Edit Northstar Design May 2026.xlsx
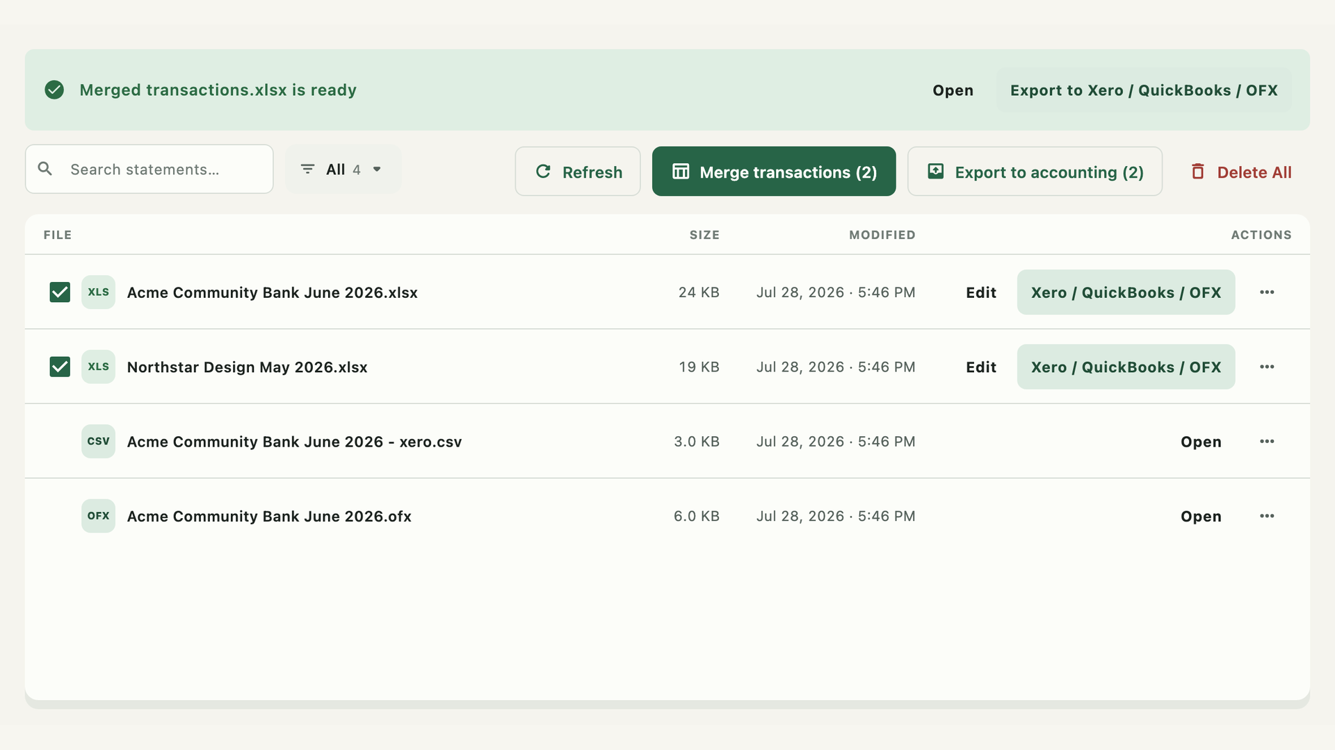 click(981, 367)
